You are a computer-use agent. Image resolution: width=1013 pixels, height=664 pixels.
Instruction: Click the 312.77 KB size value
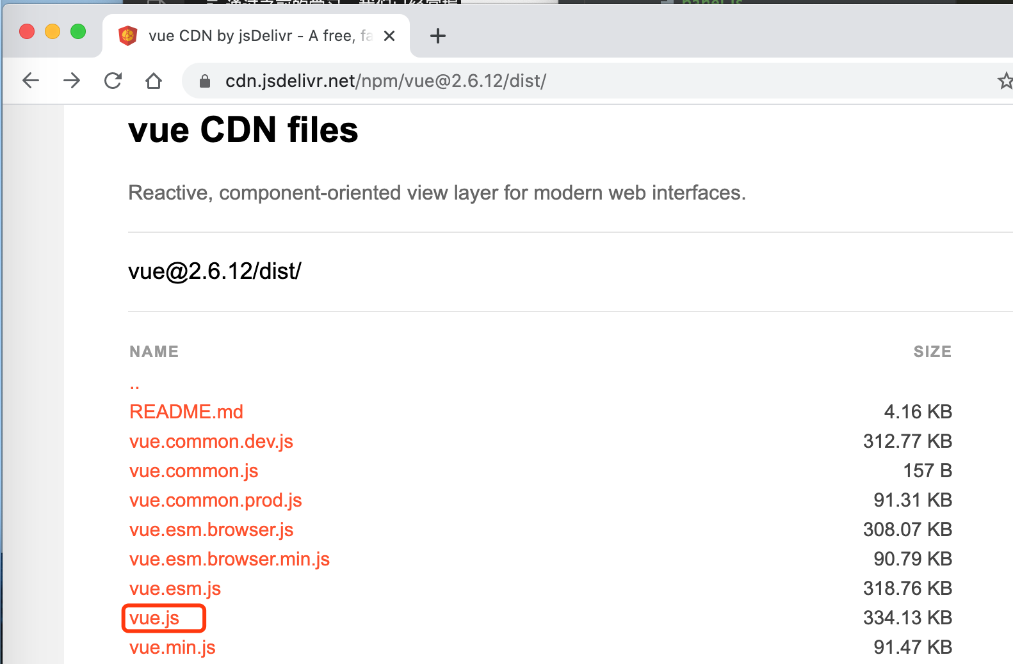(x=908, y=441)
